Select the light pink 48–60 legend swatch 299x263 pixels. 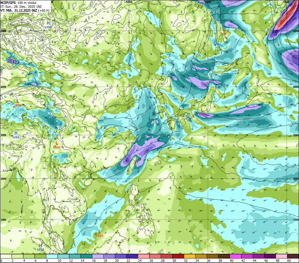click(x=281, y=256)
